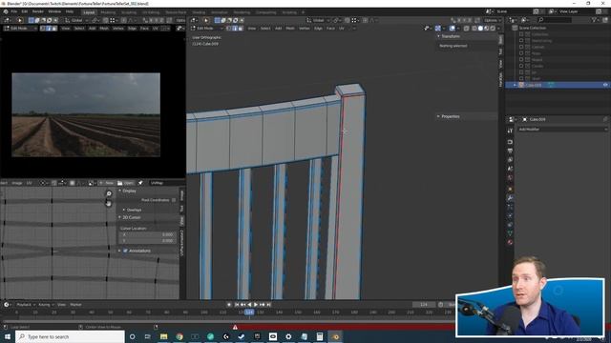The width and height of the screenshot is (611, 343).
Task: Toggle X-ray in the main viewport header
Action: (x=467, y=29)
